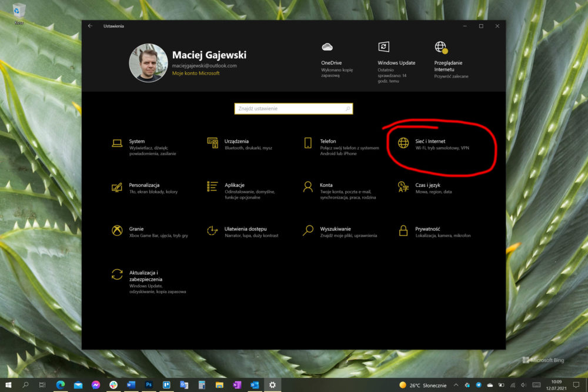Open the notification action center
The image size is (588, 392).
coord(576,385)
